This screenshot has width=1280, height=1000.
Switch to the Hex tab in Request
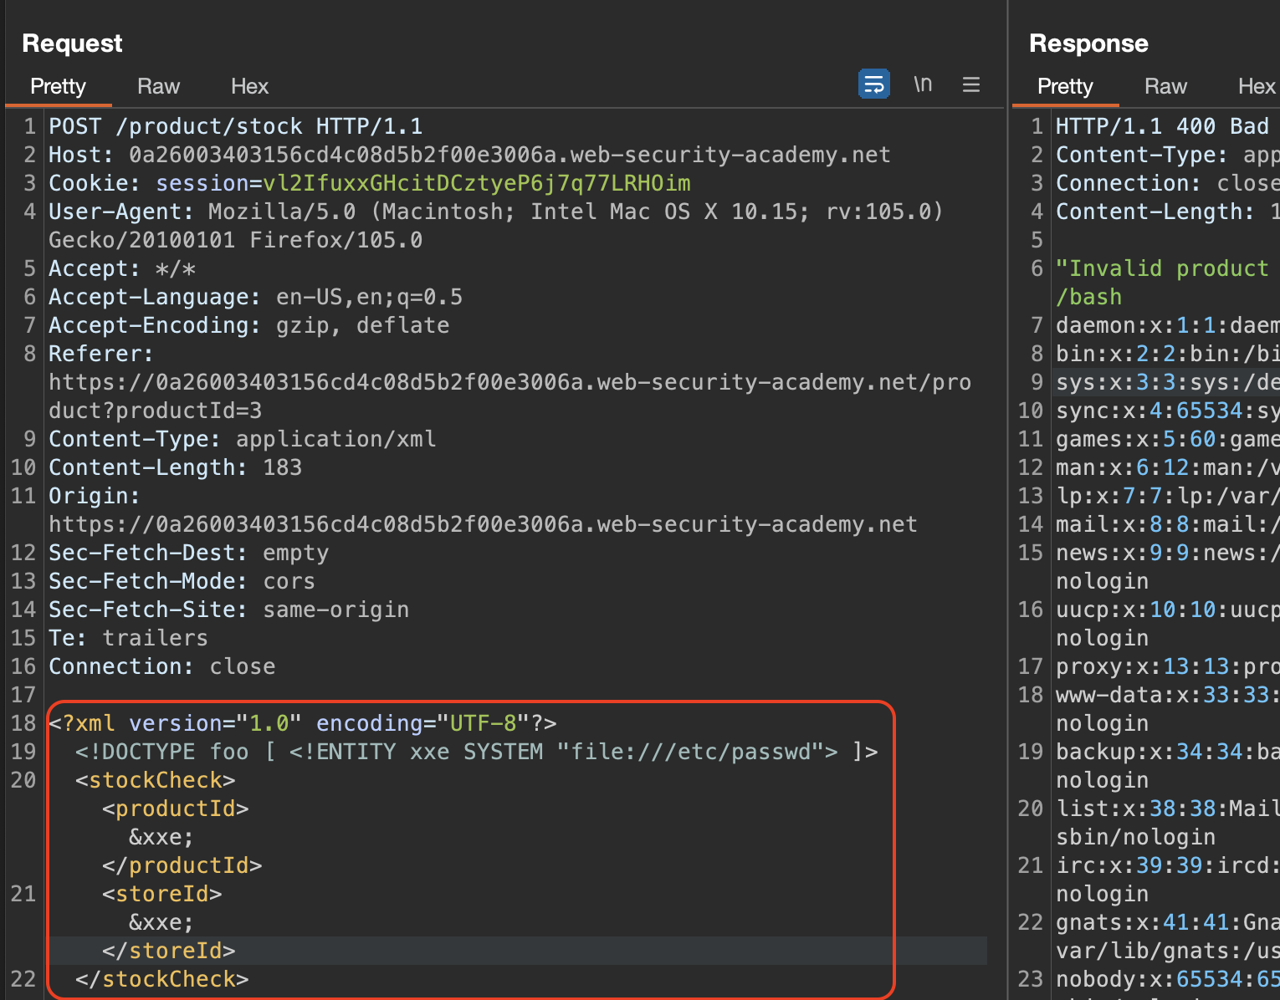(249, 87)
